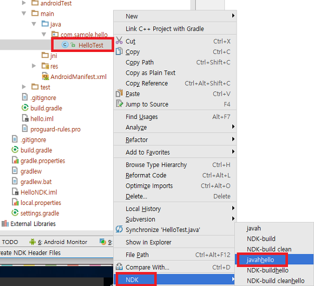Click the java source folder icon
Screen dimensions: 314x286
45,24
